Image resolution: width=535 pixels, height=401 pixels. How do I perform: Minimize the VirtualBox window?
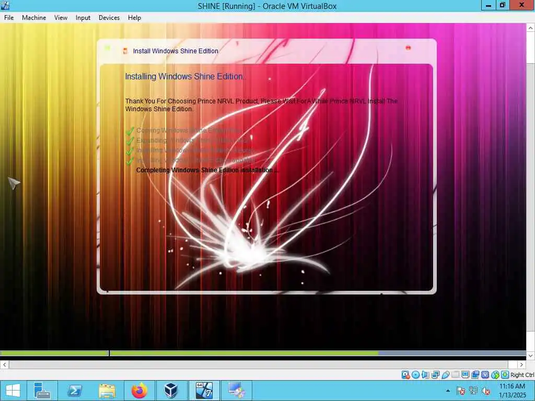tap(489, 5)
